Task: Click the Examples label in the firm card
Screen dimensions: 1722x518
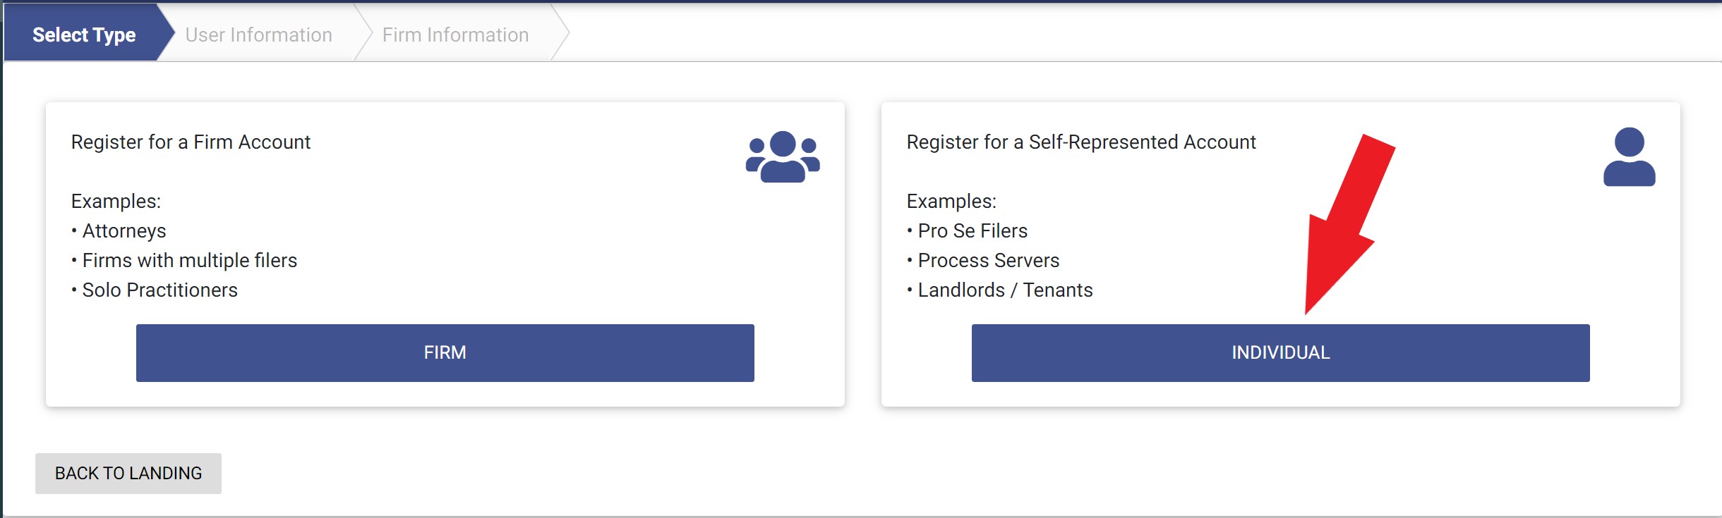Action: (x=116, y=201)
